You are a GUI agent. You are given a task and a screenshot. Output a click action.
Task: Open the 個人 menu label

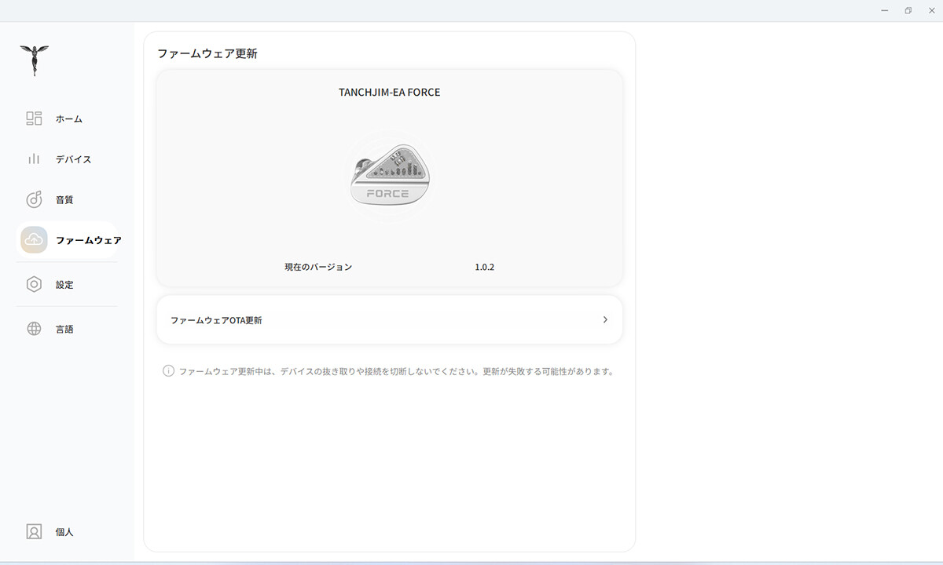pyautogui.click(x=64, y=532)
